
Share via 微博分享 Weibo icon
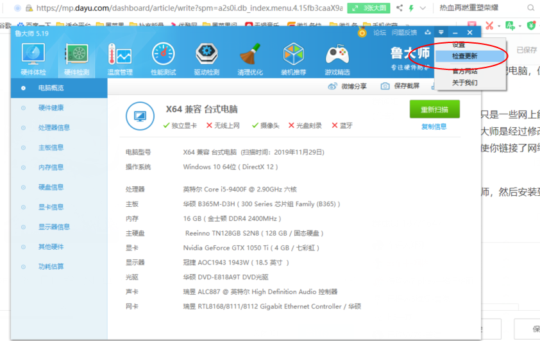[347, 86]
